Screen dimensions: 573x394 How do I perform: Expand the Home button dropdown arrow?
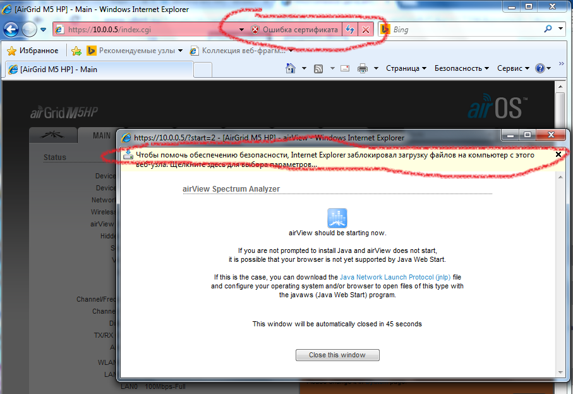click(x=304, y=68)
